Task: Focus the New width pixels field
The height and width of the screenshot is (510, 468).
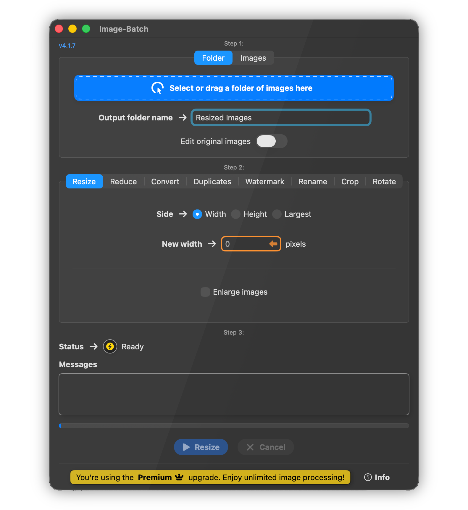Action: click(x=251, y=244)
